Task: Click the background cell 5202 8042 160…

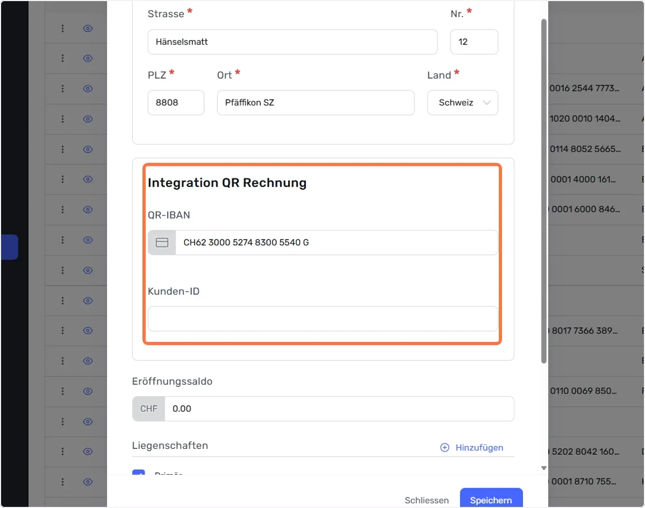Action: click(584, 452)
